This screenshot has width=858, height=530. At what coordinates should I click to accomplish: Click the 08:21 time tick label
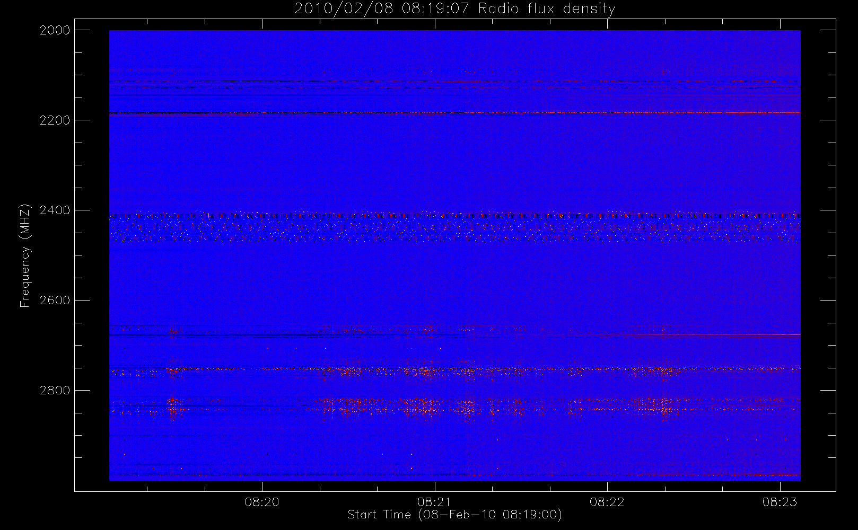[434, 502]
